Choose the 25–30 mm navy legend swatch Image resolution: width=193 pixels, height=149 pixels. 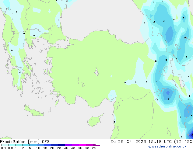point(61,145)
